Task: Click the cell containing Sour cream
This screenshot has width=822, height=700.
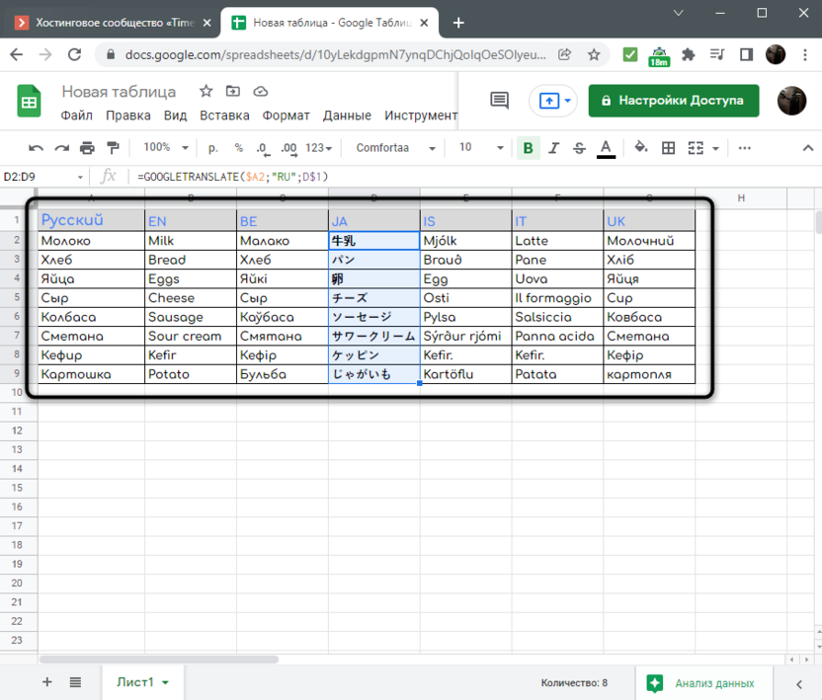Action: [190, 336]
